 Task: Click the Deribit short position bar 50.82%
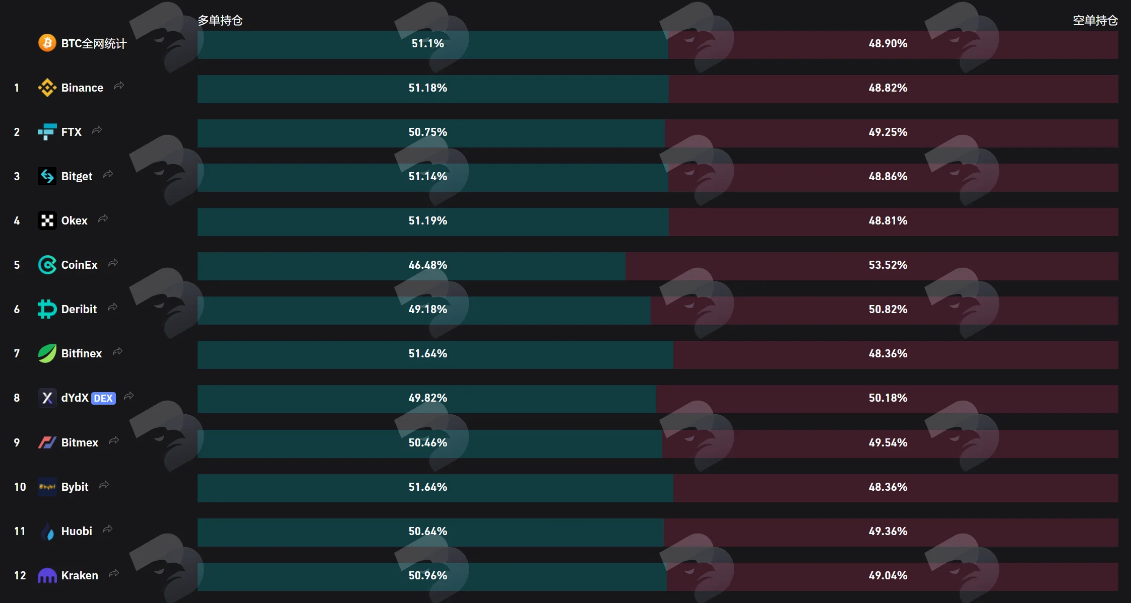coord(885,310)
